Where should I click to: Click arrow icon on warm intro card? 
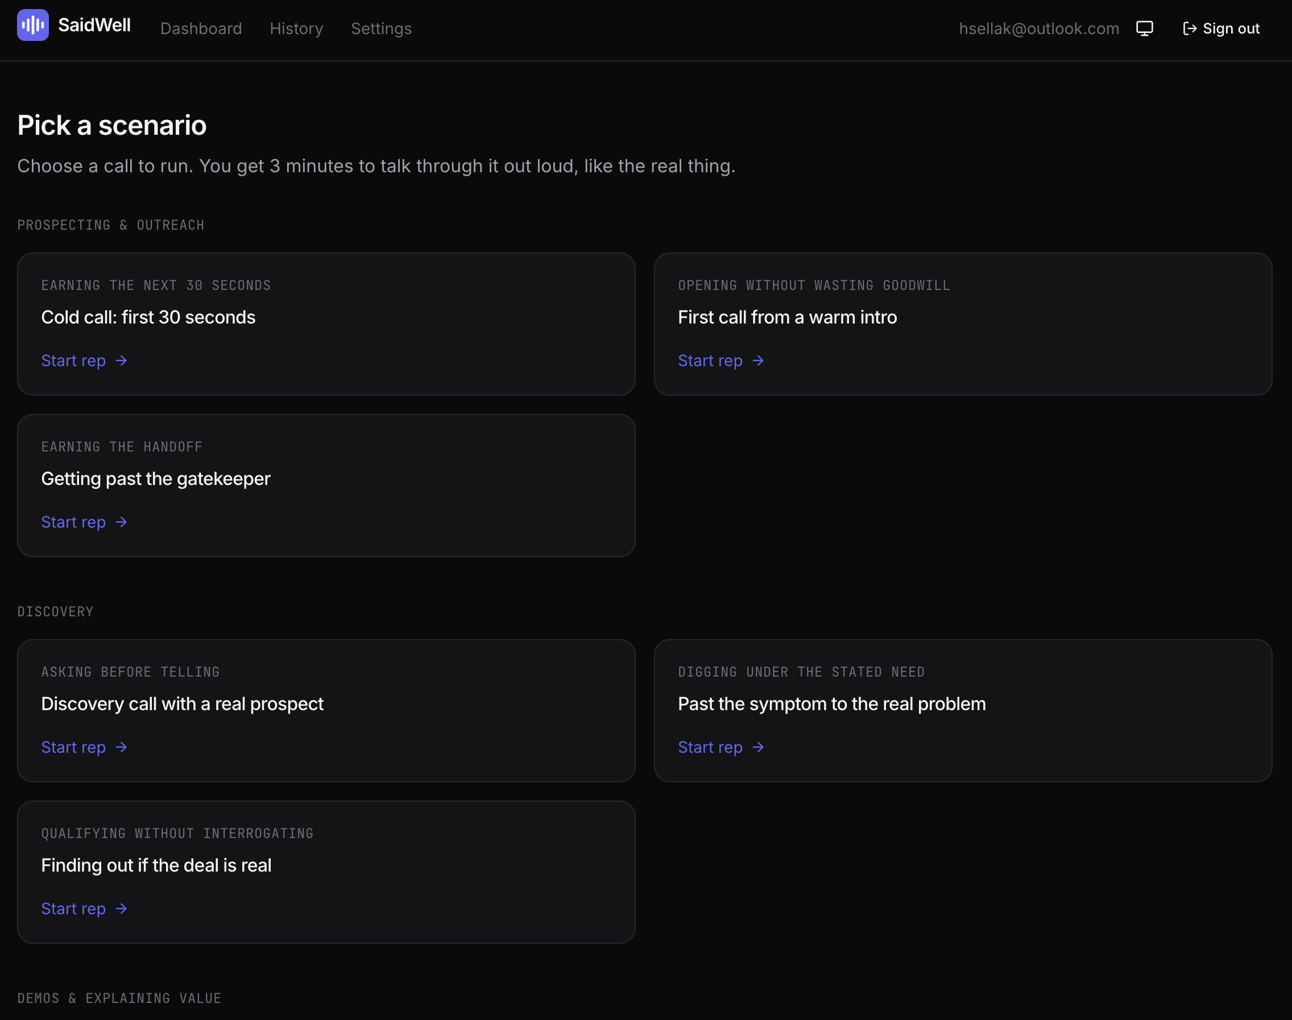758,360
